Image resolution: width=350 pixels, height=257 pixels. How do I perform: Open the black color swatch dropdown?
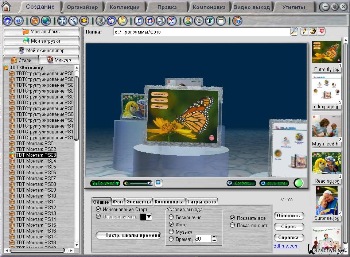(146, 217)
